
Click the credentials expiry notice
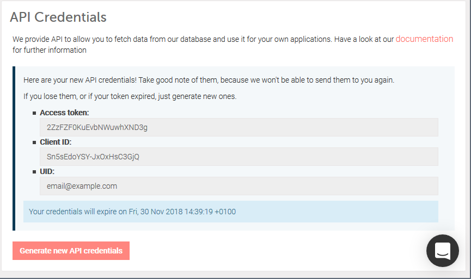point(231,212)
